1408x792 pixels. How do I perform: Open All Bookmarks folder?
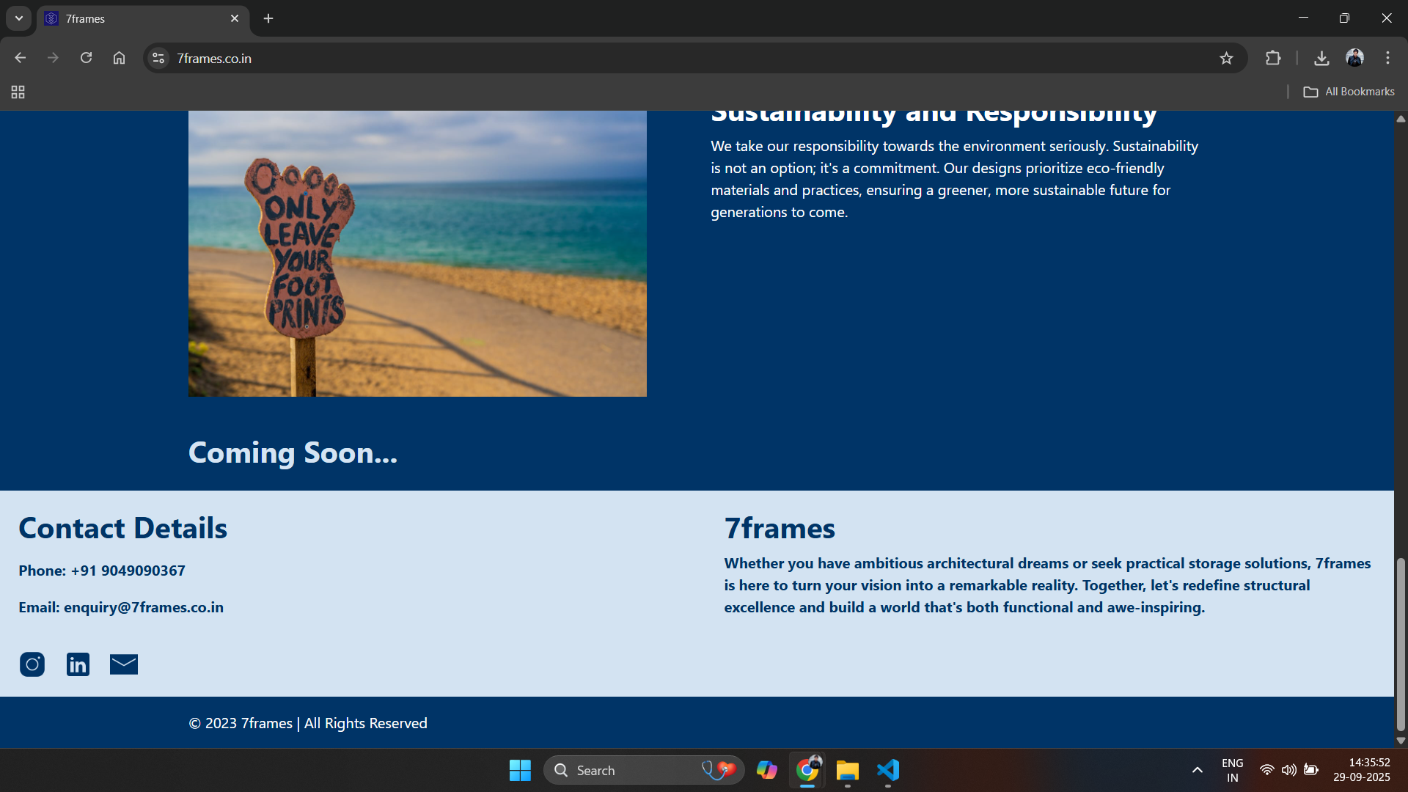1349,92
